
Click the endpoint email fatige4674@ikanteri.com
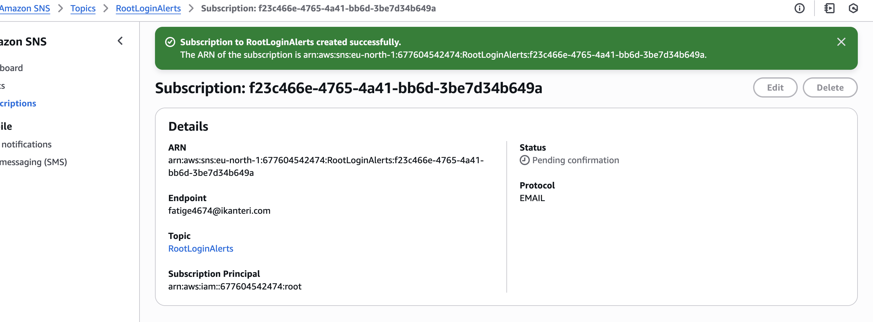(x=219, y=211)
